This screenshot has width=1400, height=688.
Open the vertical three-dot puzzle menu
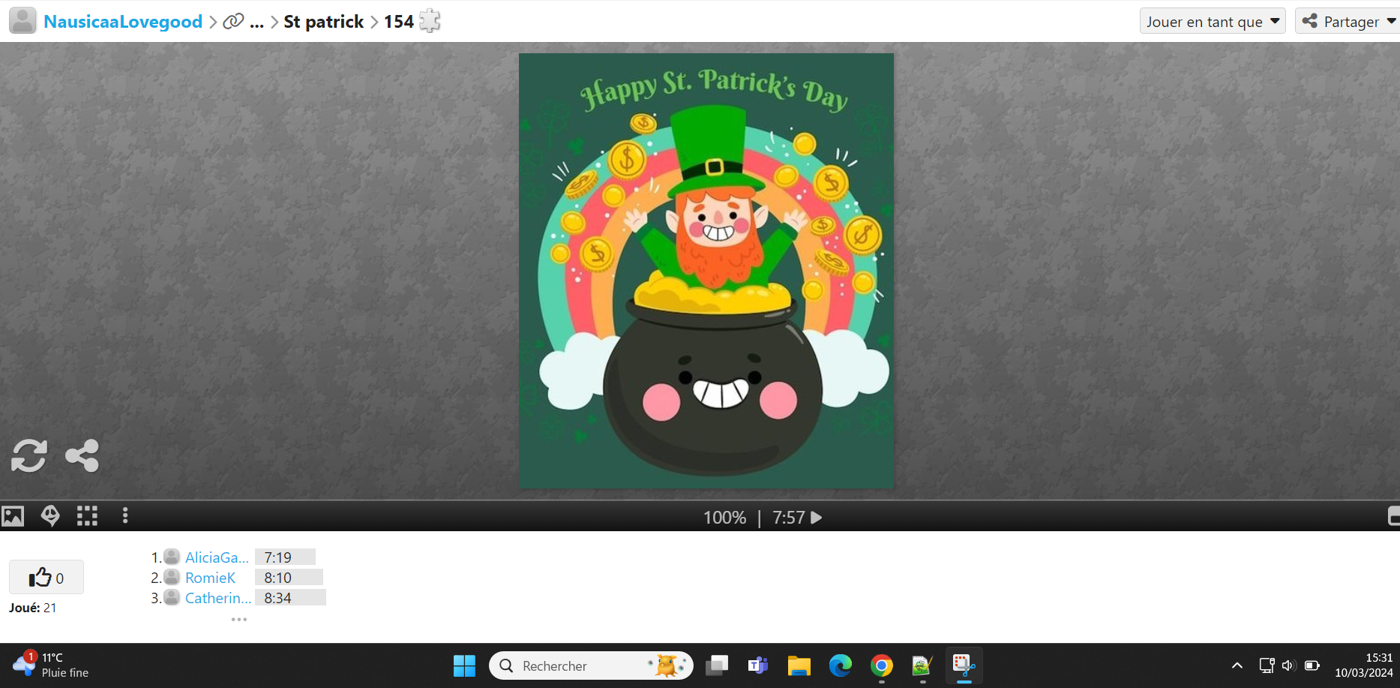125,516
